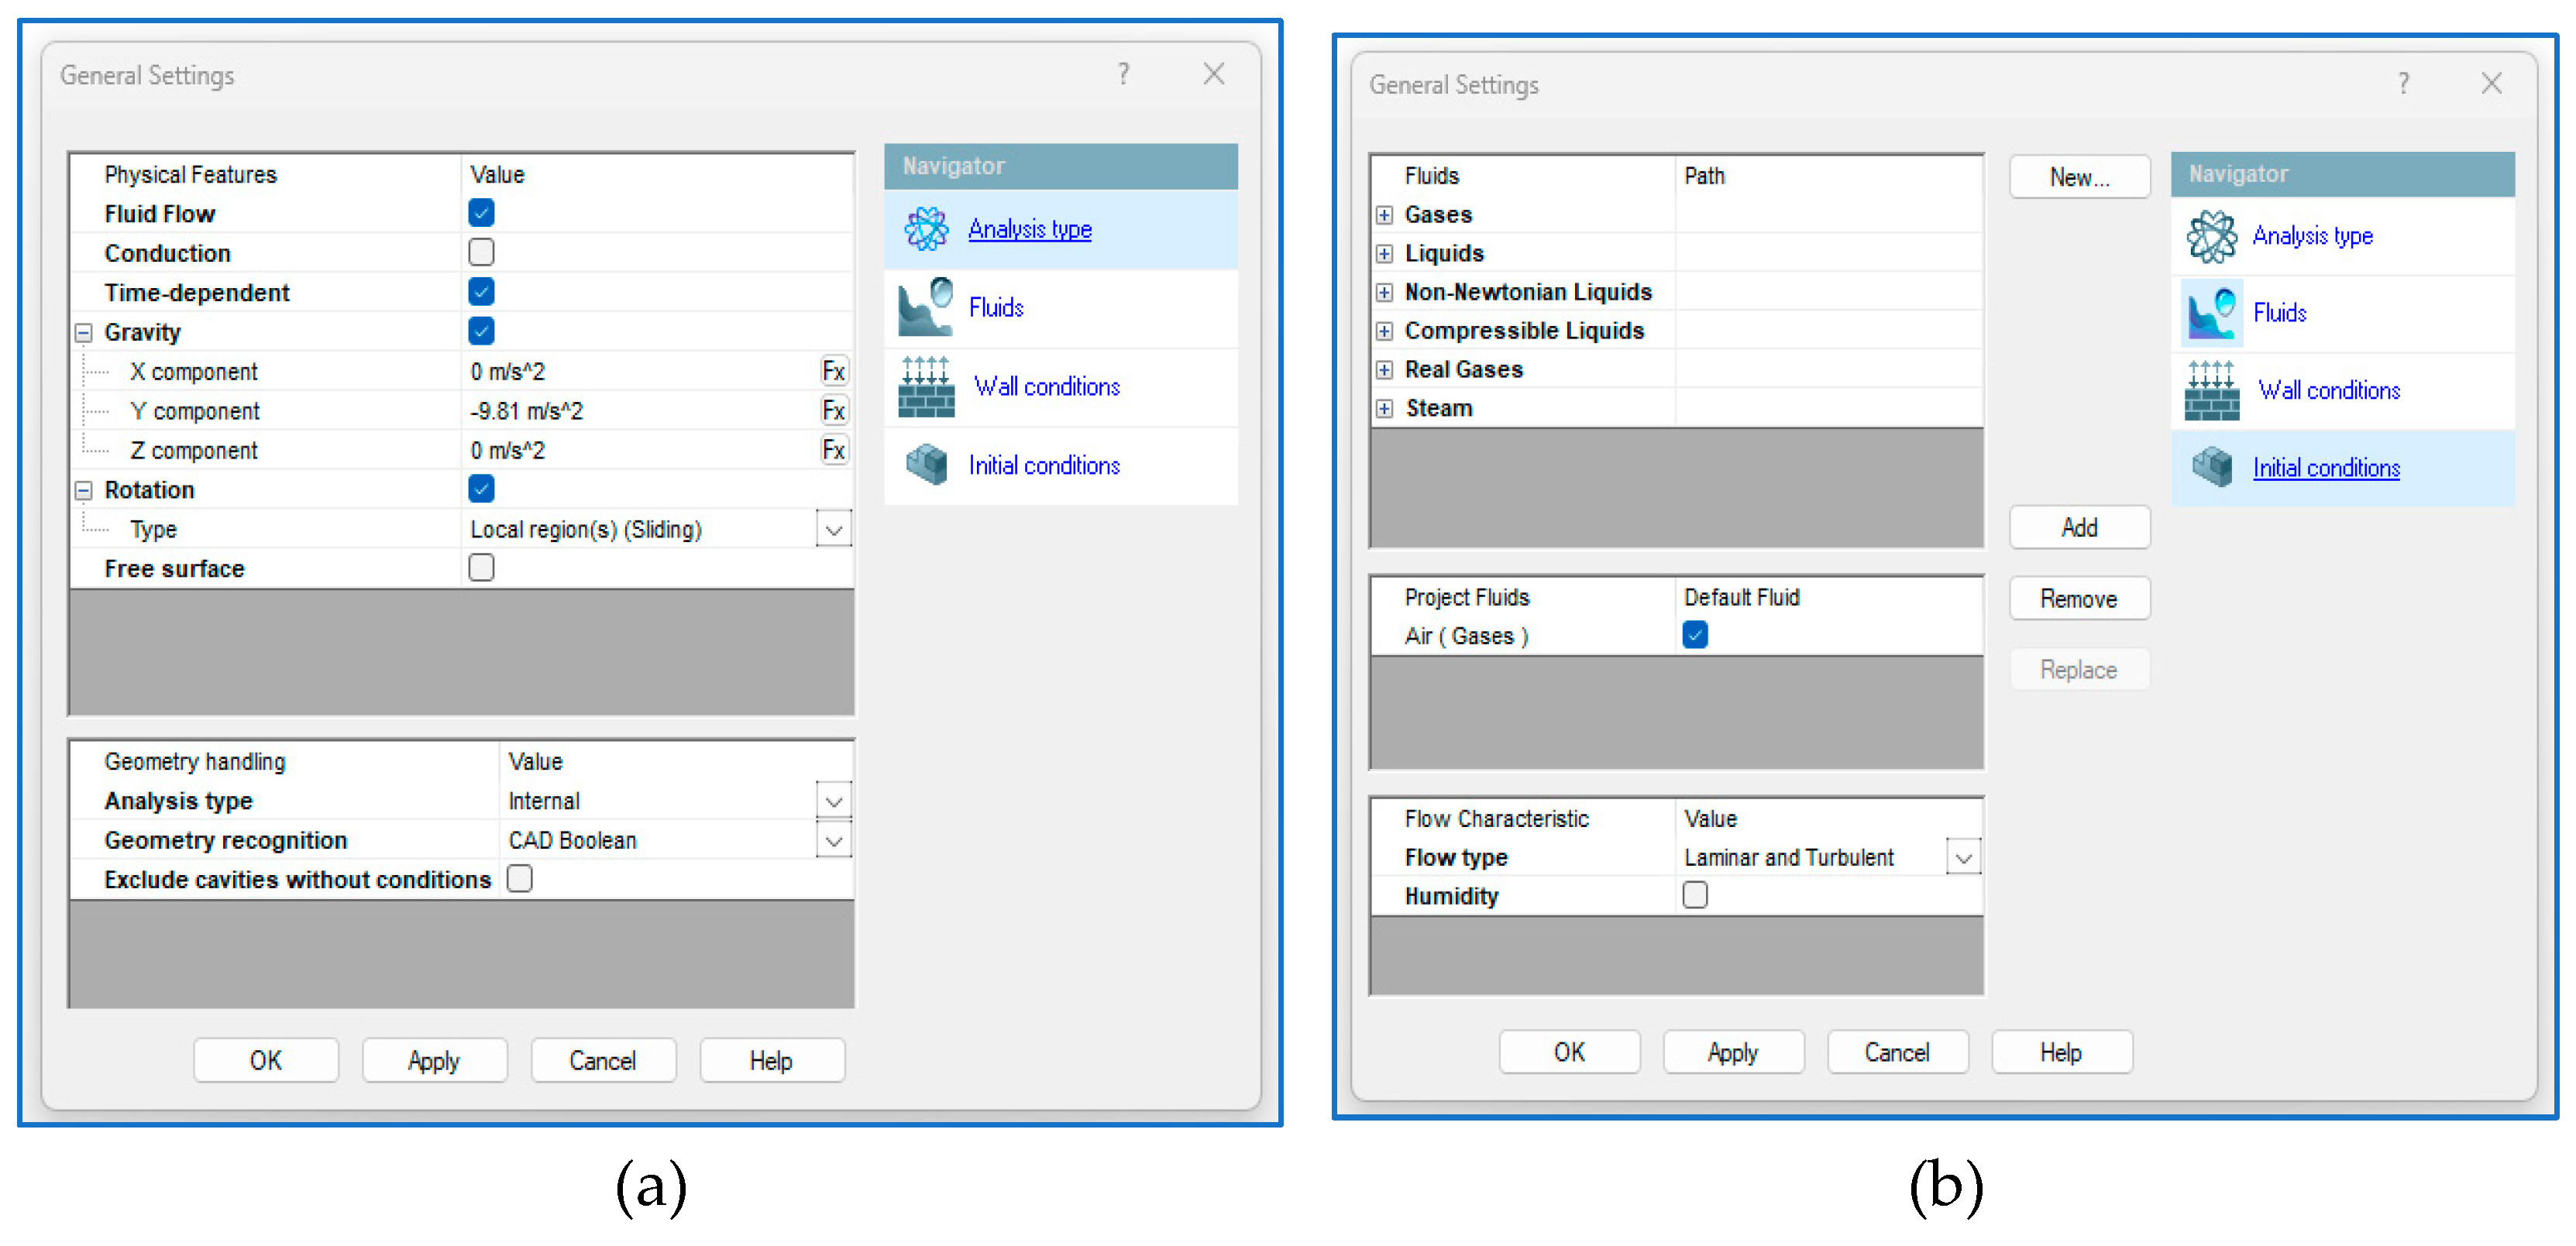Click Apply in the left dialog
Screen dimensions: 2576x1246
tap(434, 1060)
